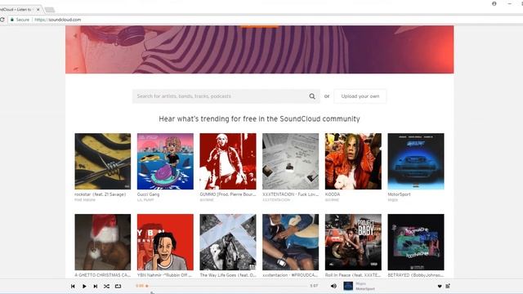Open Roll In Peace track artwork
This screenshot has width=523, height=294.
(x=353, y=242)
